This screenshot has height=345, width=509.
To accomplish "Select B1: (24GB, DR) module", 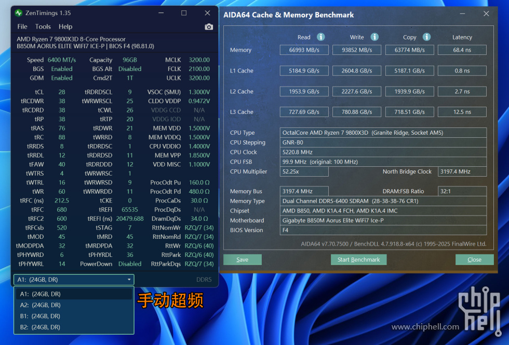I will (74, 316).
